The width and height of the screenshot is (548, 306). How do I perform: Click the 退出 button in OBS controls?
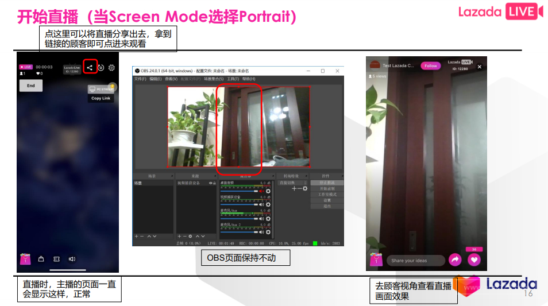click(x=327, y=206)
